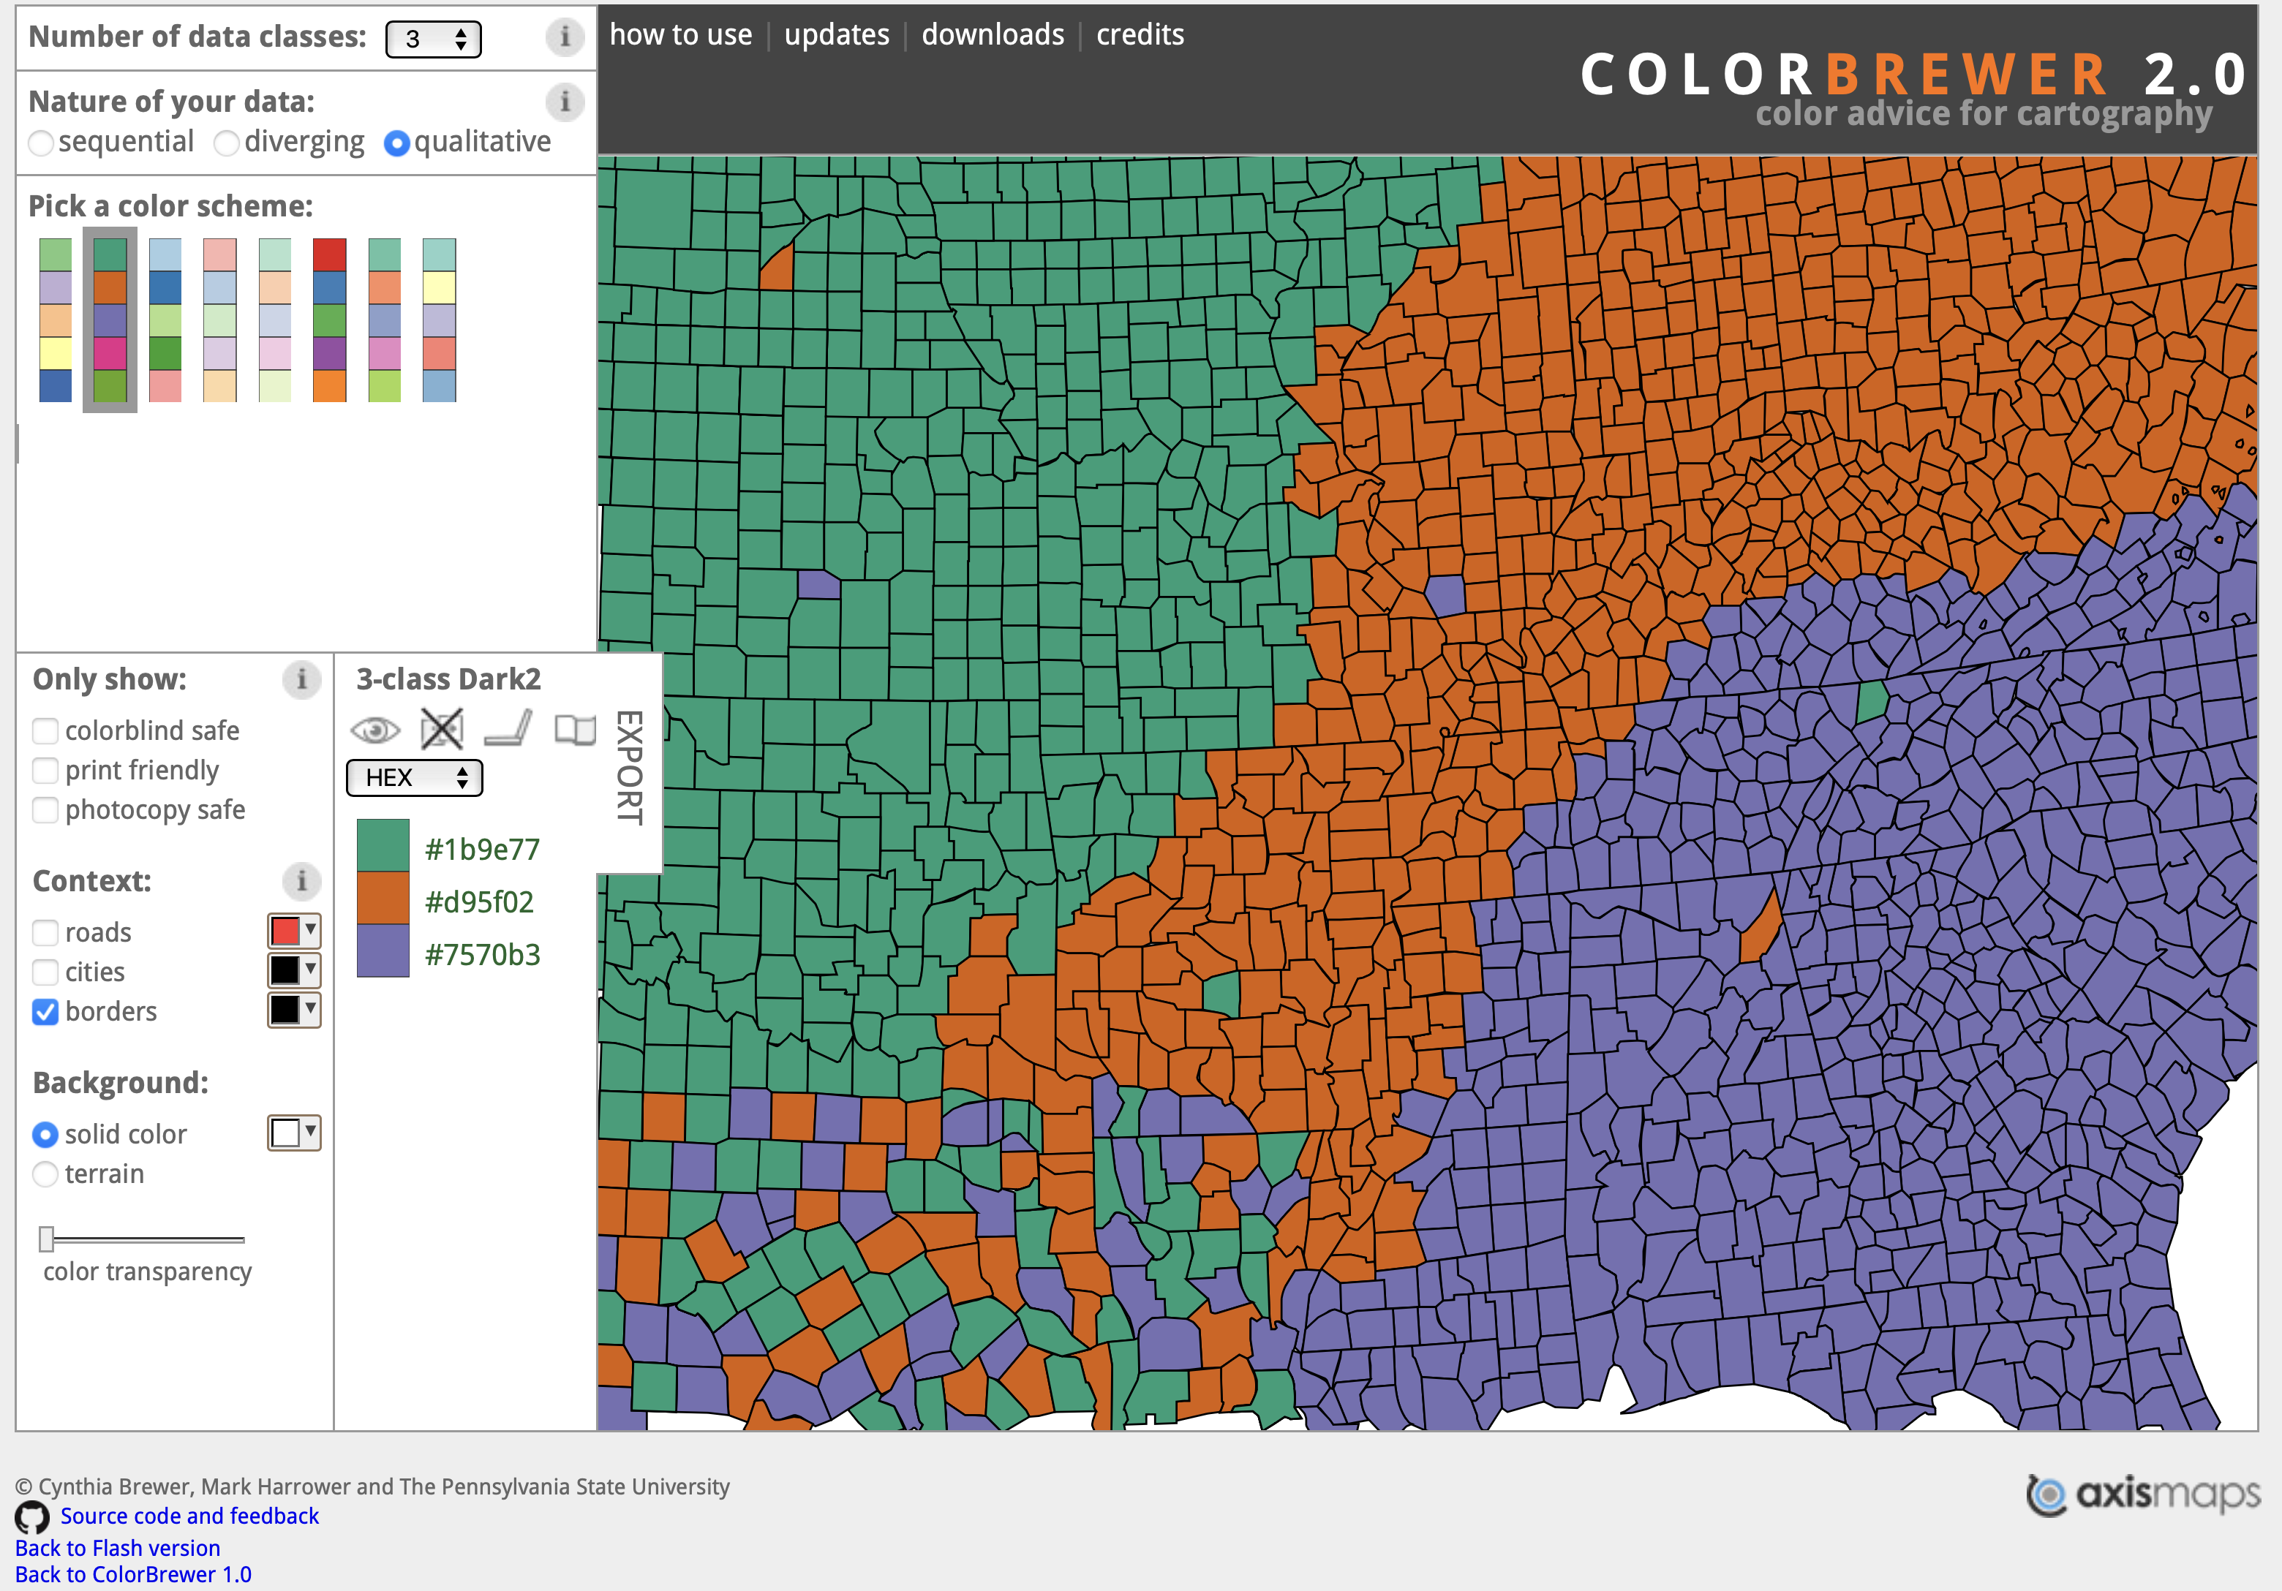Click the GitHub icon in the footer

click(x=31, y=1517)
